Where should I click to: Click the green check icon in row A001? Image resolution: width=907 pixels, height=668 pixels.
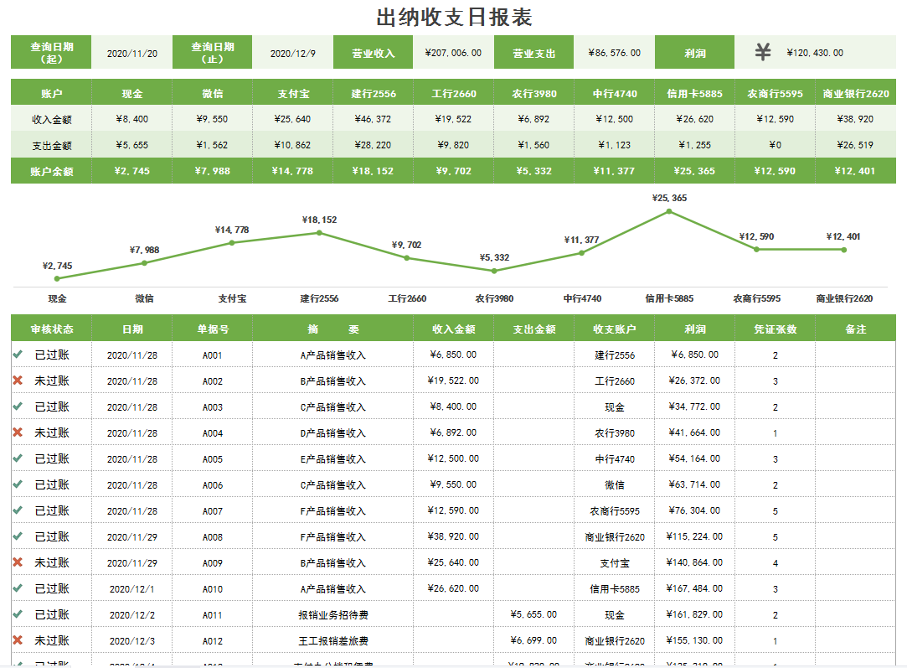[18, 355]
